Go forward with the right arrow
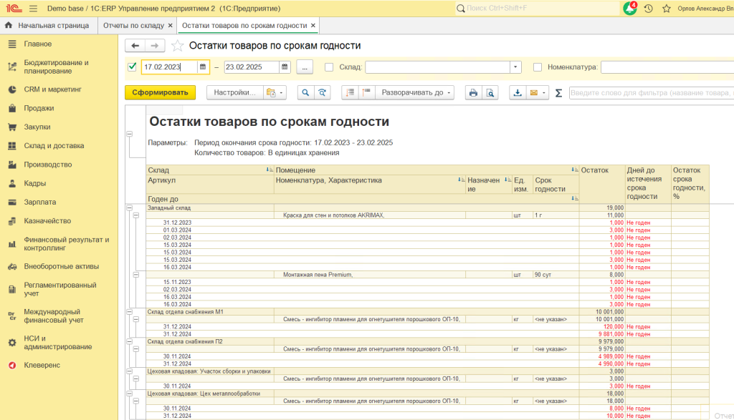This screenshot has height=420, width=734. (x=155, y=45)
